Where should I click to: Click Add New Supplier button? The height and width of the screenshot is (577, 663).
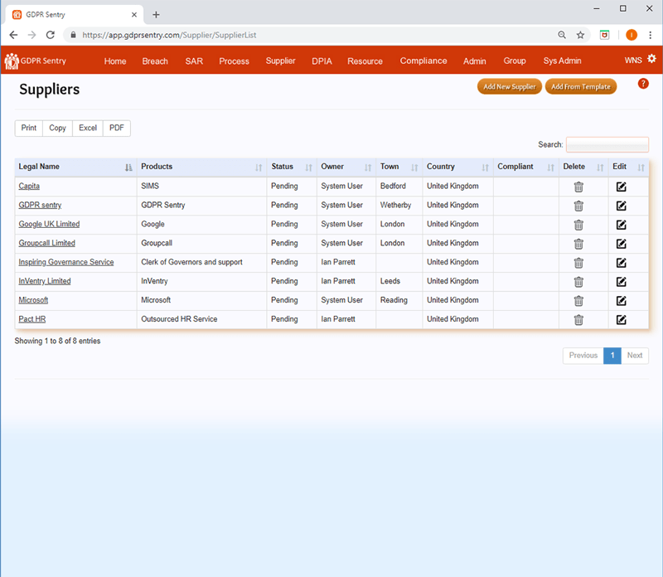click(510, 87)
